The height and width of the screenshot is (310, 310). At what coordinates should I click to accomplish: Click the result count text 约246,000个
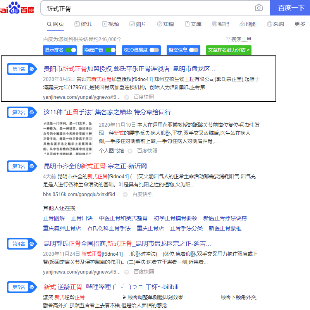point(108,40)
